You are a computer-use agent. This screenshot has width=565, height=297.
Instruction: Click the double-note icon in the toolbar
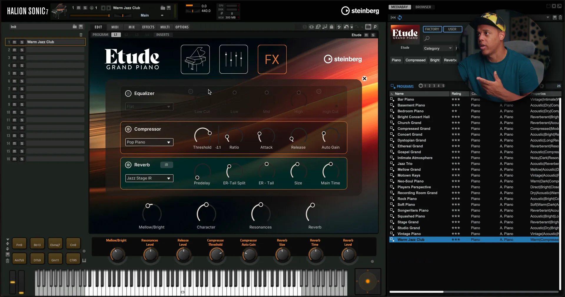tap(325, 27)
